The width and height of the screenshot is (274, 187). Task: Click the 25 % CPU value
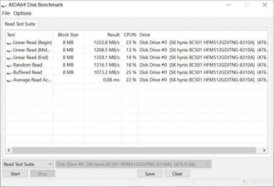click(131, 72)
